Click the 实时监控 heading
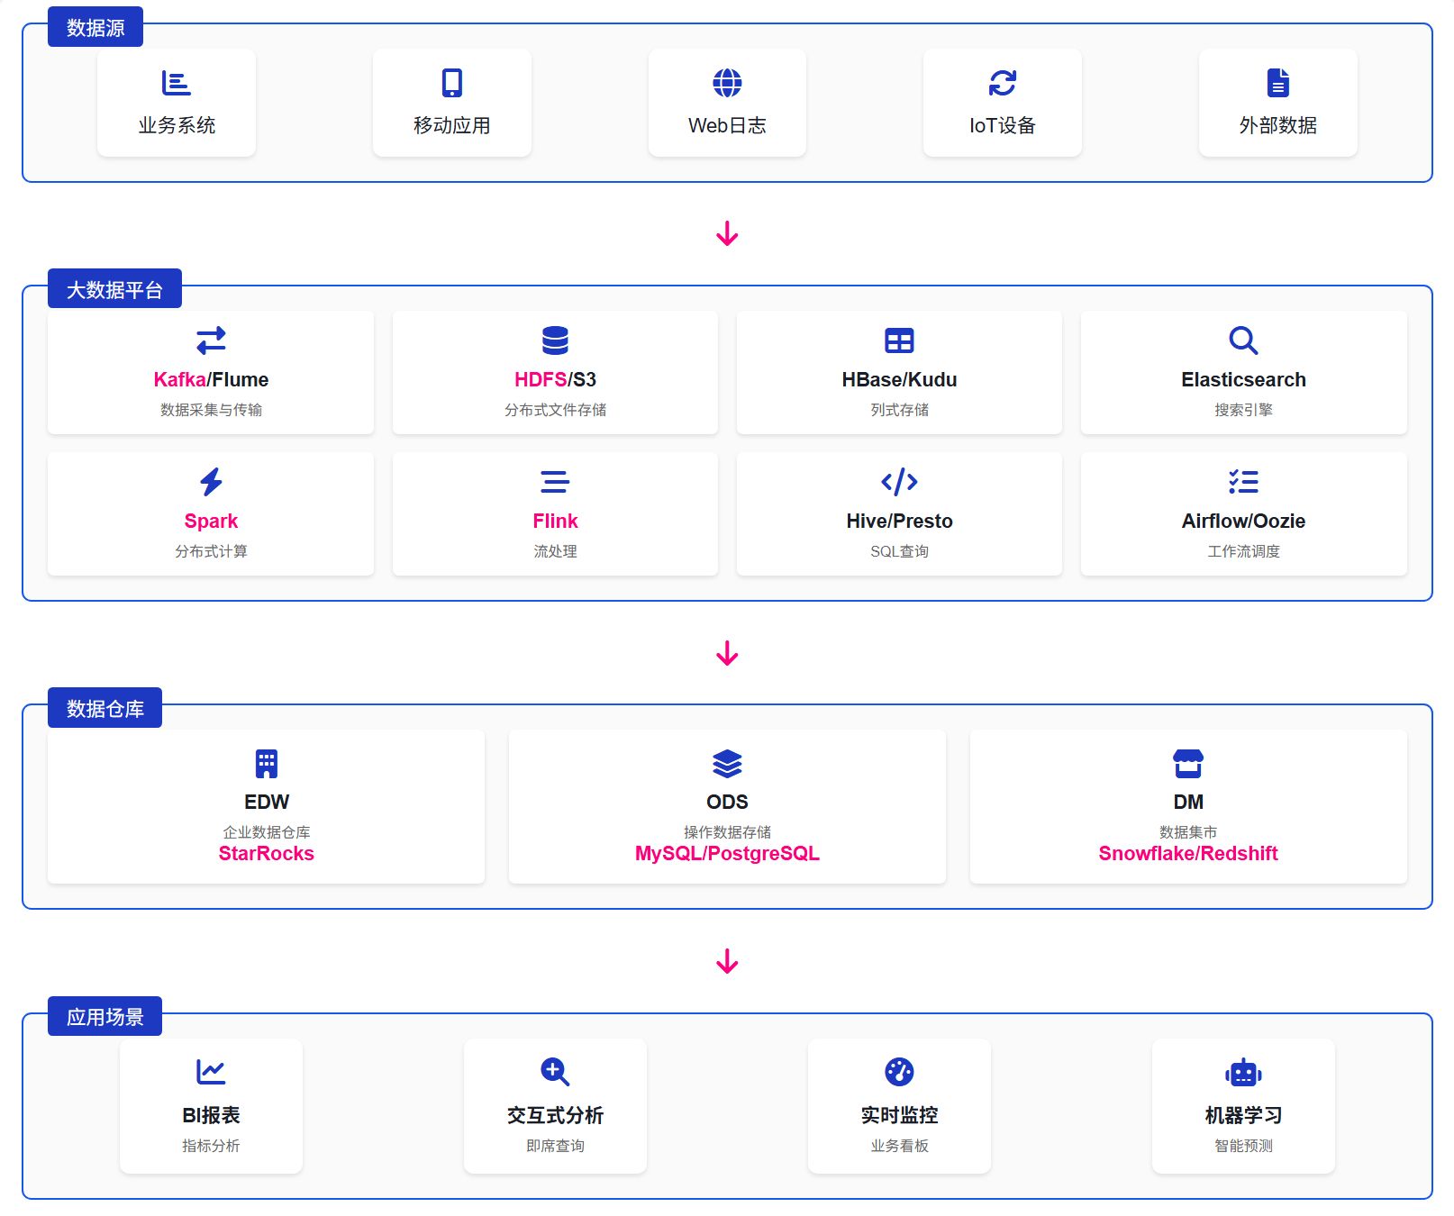This screenshot has width=1454, height=1216. click(x=899, y=1116)
